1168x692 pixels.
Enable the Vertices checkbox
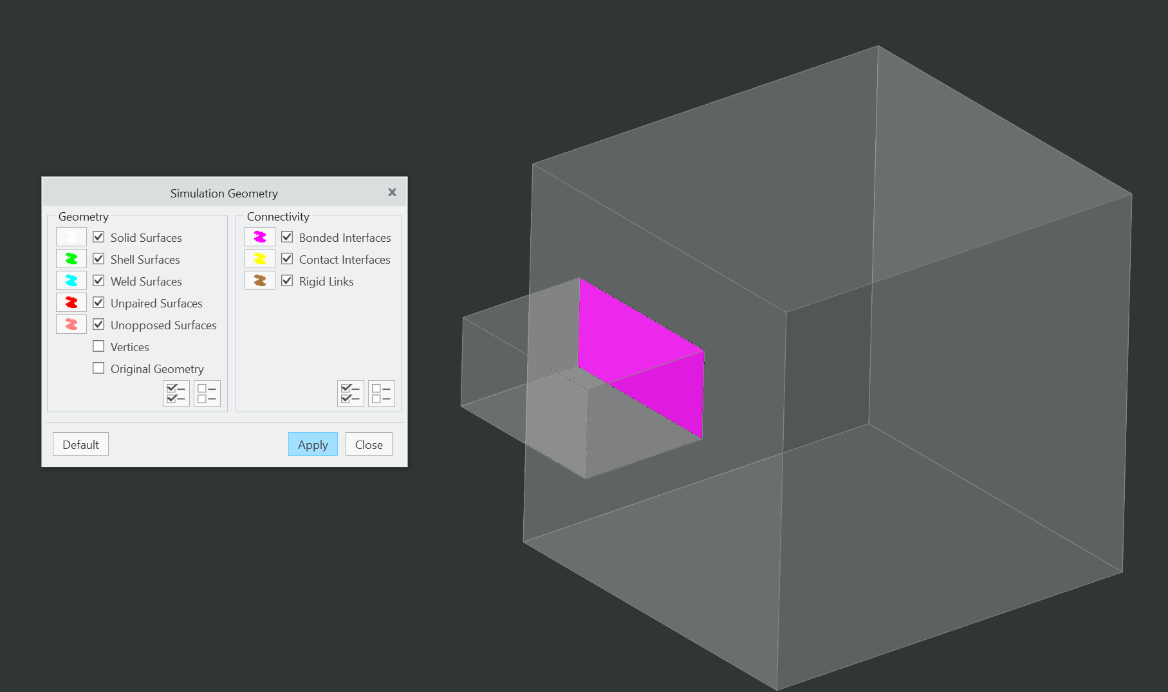pos(98,346)
